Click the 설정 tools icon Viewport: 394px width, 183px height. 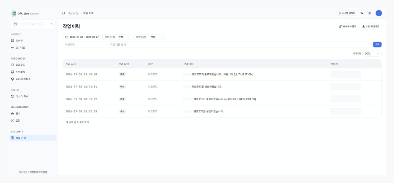point(12,121)
